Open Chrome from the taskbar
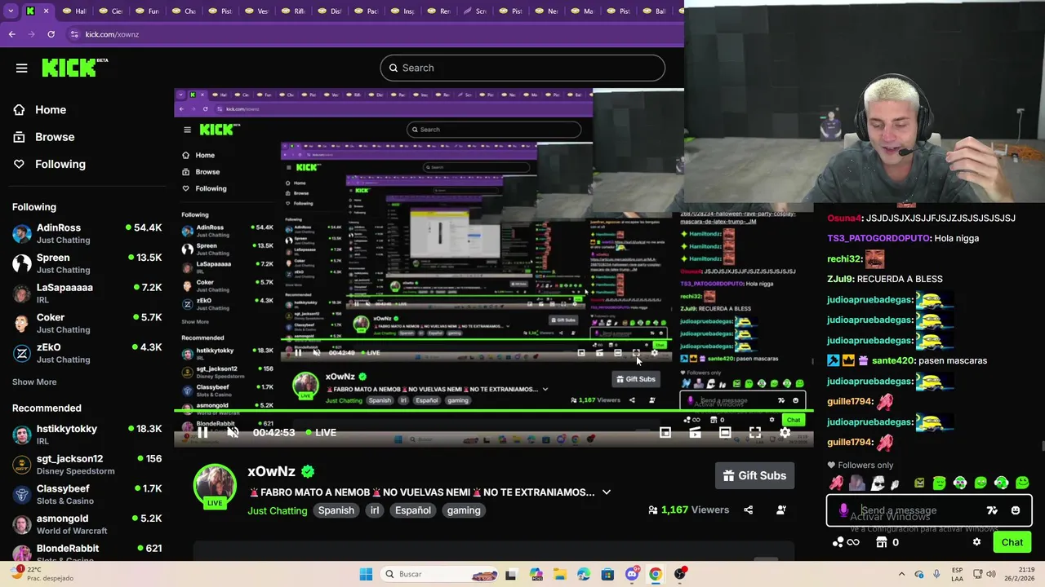 (x=656, y=574)
